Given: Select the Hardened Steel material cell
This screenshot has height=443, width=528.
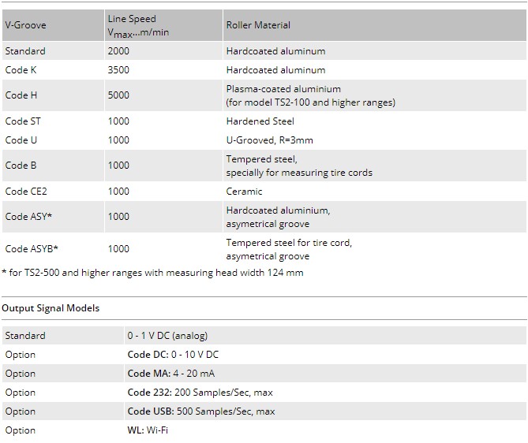Looking at the screenshot, I should click(260, 121).
